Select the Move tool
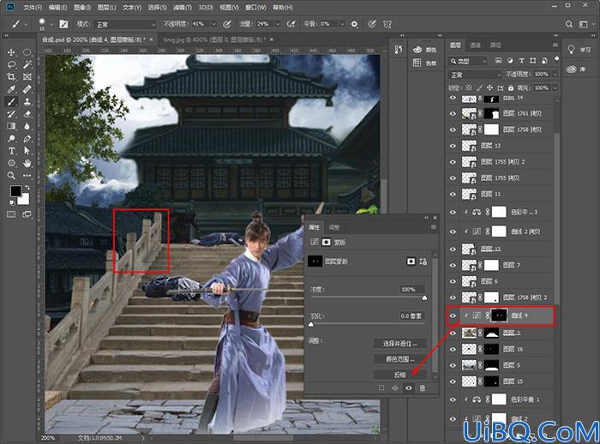Viewport: 600px width, 444px height. coord(11,52)
